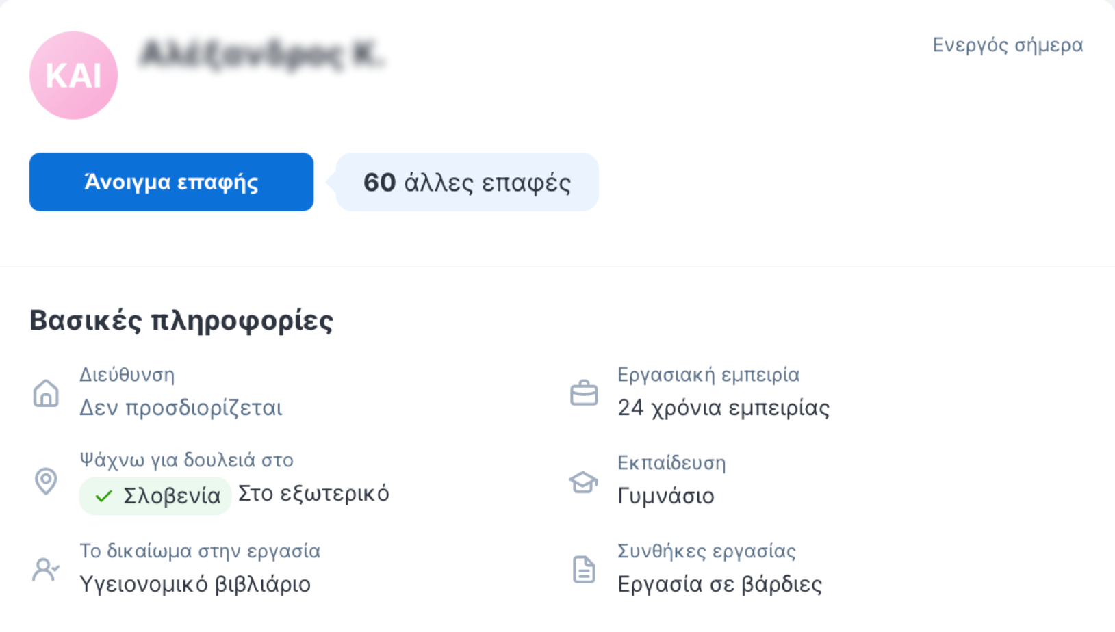Click the 60 άλλες επαφές badge
This screenshot has width=1115, height=632.
click(467, 182)
